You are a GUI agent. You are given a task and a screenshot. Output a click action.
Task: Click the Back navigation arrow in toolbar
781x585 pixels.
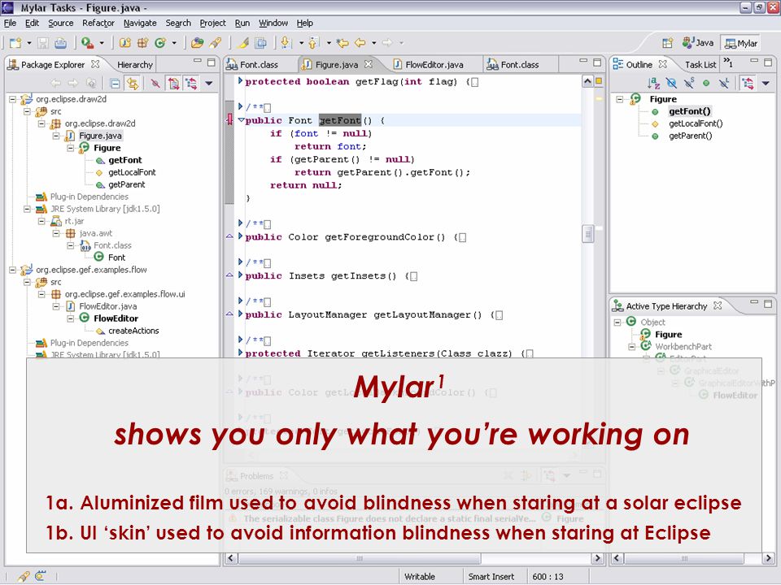(x=360, y=43)
